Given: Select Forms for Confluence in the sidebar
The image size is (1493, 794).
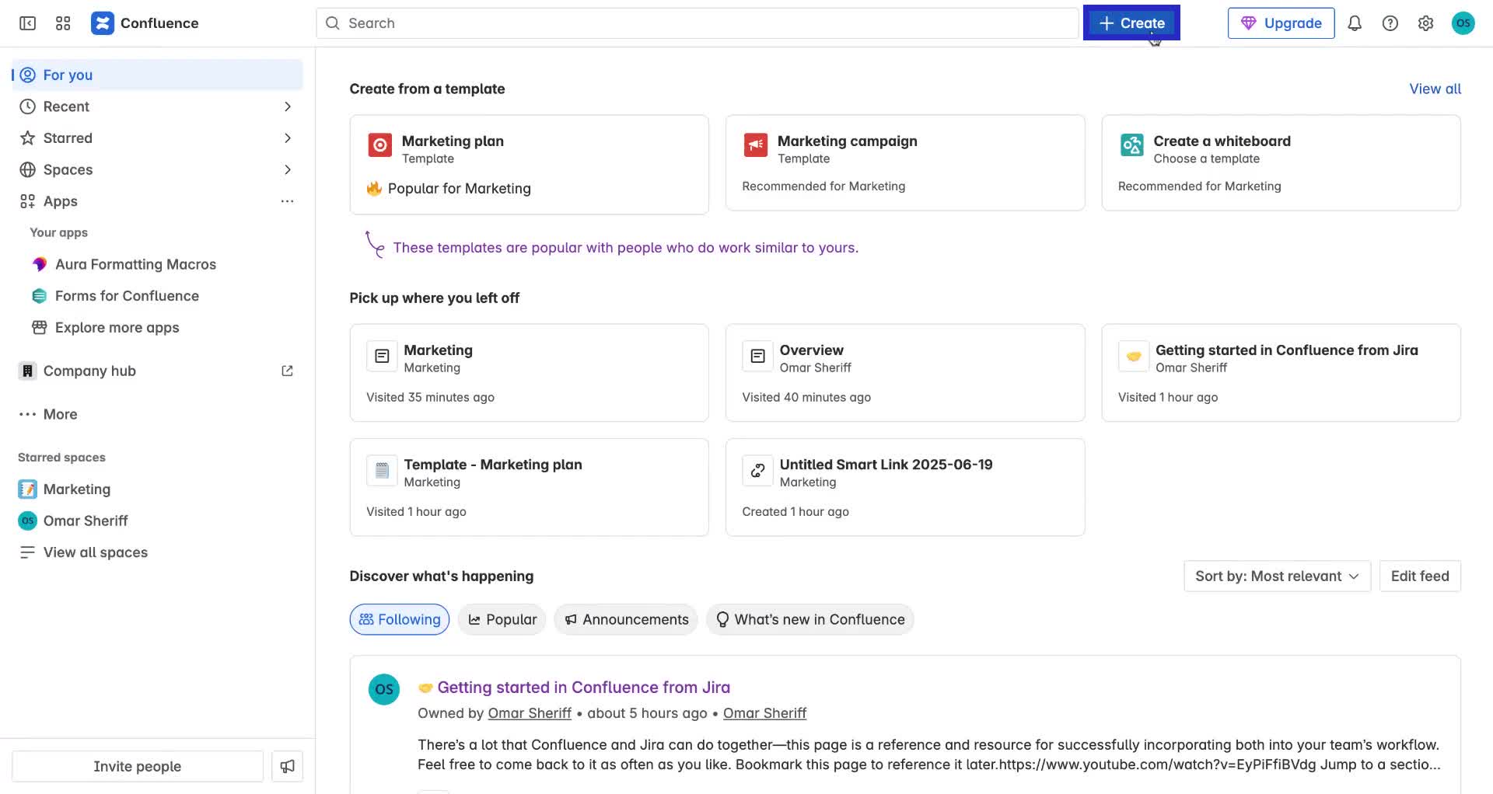Looking at the screenshot, I should pos(127,296).
